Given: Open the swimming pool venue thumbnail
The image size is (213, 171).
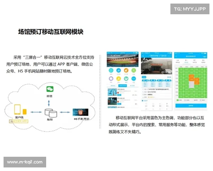Looking at the screenshot, I should [x=112, y=92].
